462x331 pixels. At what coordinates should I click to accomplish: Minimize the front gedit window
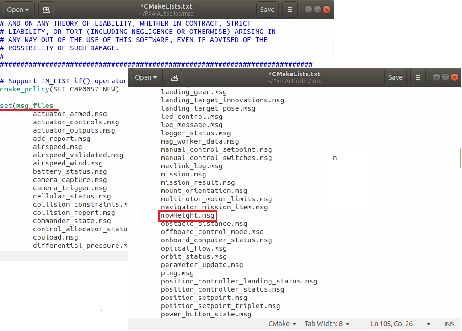point(436,77)
